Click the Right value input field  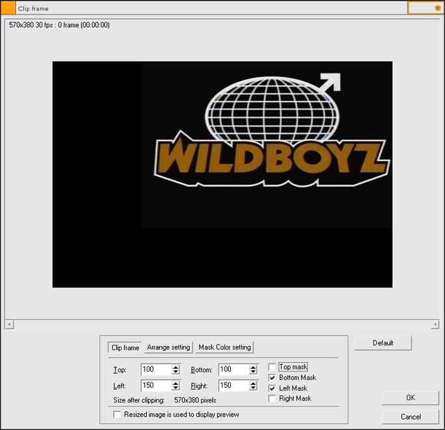[x=234, y=386]
